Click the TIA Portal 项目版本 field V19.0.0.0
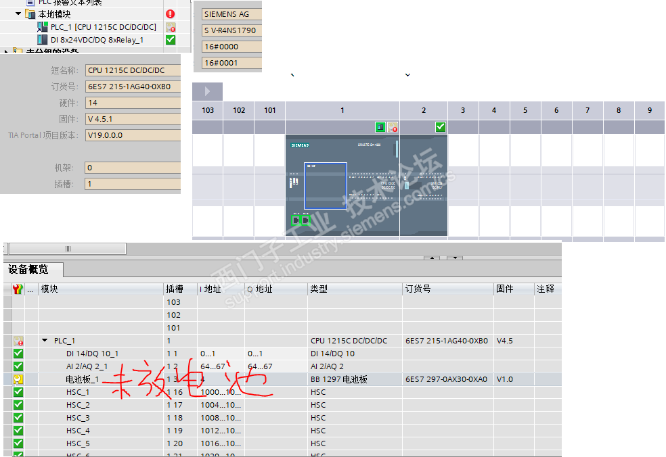 pos(133,135)
